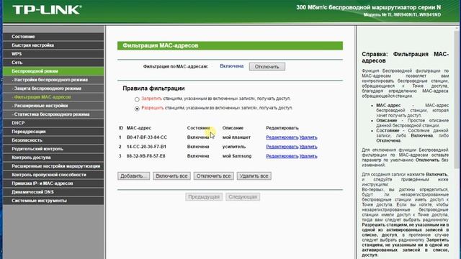Open Защита беспроводного режима submenu
Viewport: 461px width, 259px height.
53,88
